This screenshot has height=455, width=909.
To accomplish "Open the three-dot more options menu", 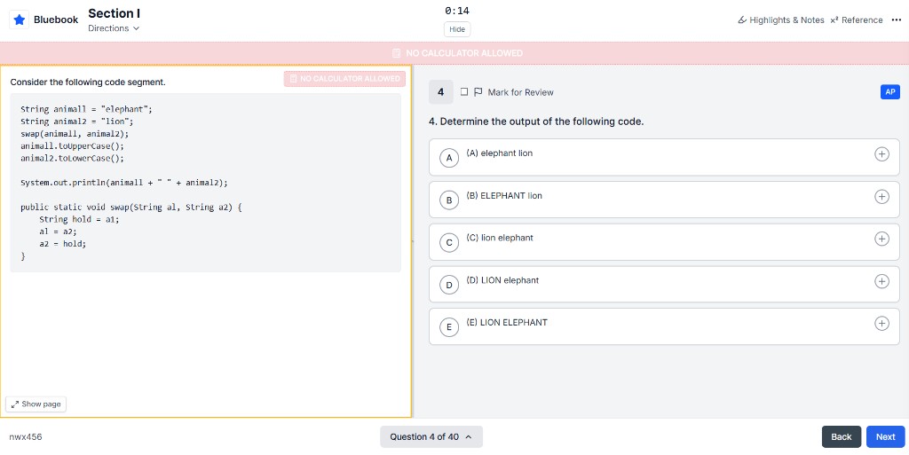I will click(897, 20).
